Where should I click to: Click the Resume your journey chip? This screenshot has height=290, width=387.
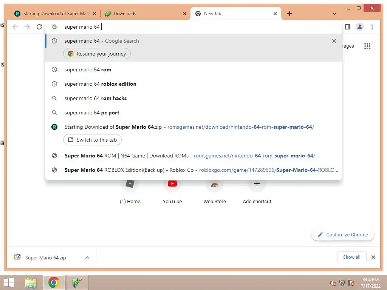coord(97,54)
